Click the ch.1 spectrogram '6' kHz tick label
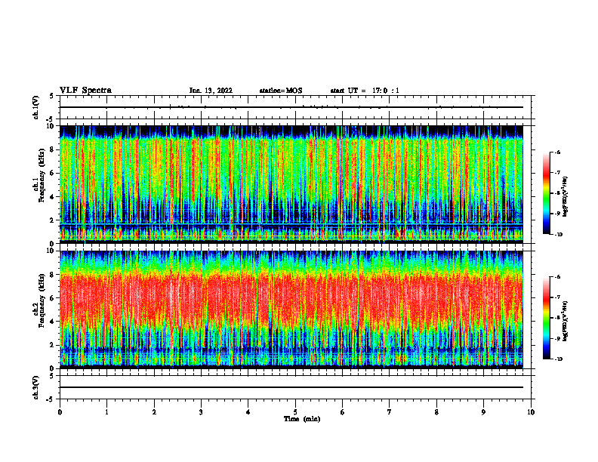598x462 pixels. pos(53,174)
